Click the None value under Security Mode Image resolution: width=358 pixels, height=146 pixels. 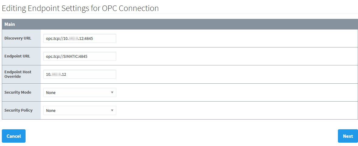coord(51,92)
